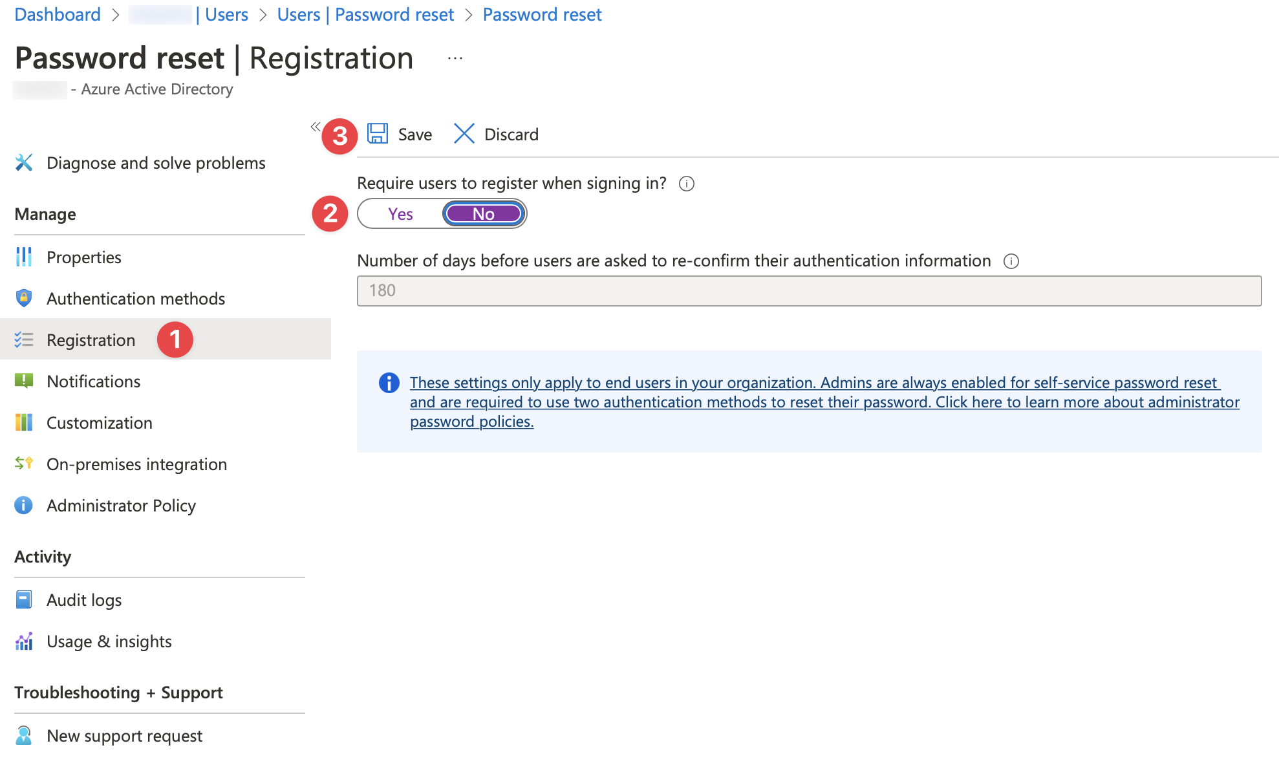This screenshot has height=763, width=1279.
Task: Select No for require users to register
Action: point(484,214)
